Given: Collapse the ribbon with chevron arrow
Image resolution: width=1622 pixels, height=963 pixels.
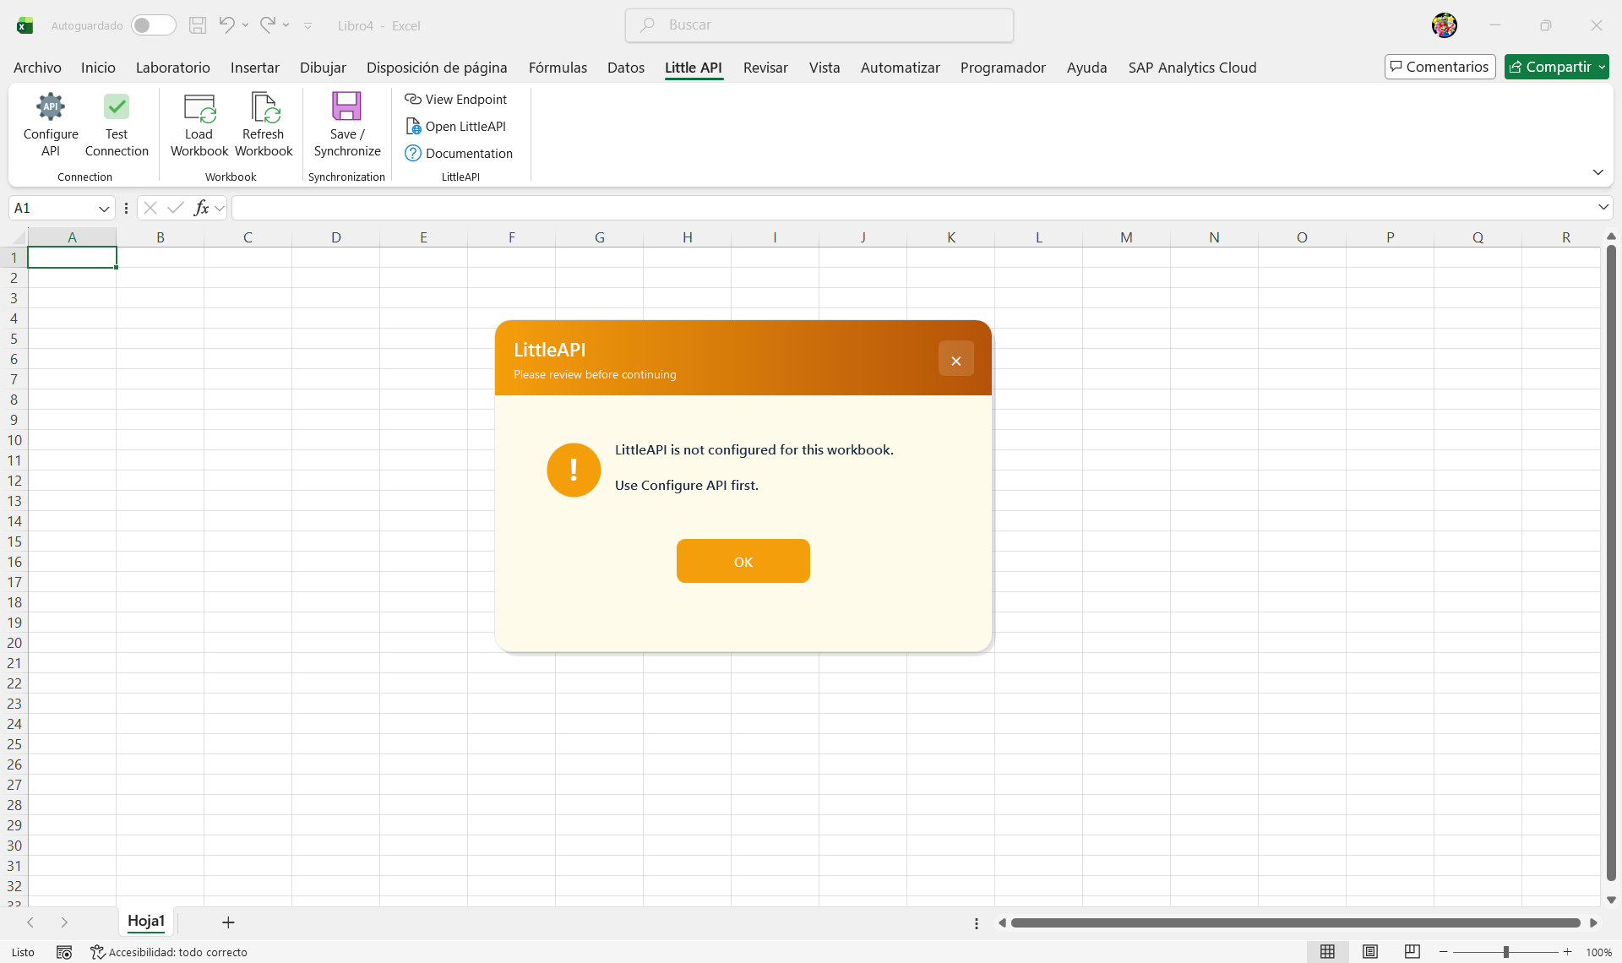Looking at the screenshot, I should click(x=1598, y=172).
